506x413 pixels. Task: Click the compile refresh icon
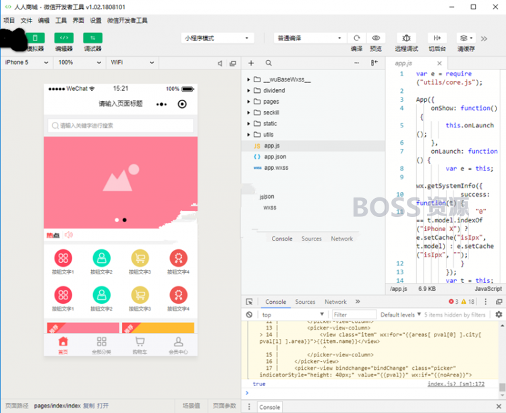(357, 38)
